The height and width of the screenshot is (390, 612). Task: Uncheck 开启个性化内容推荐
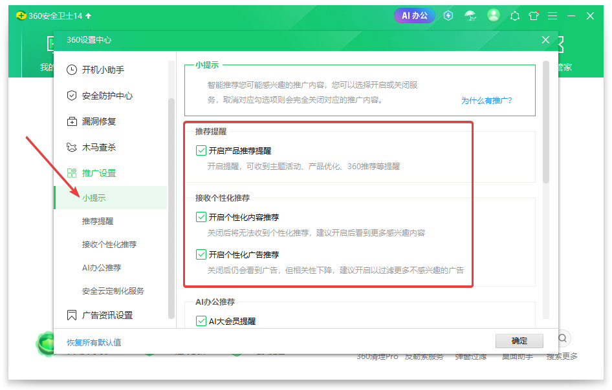[x=201, y=217]
